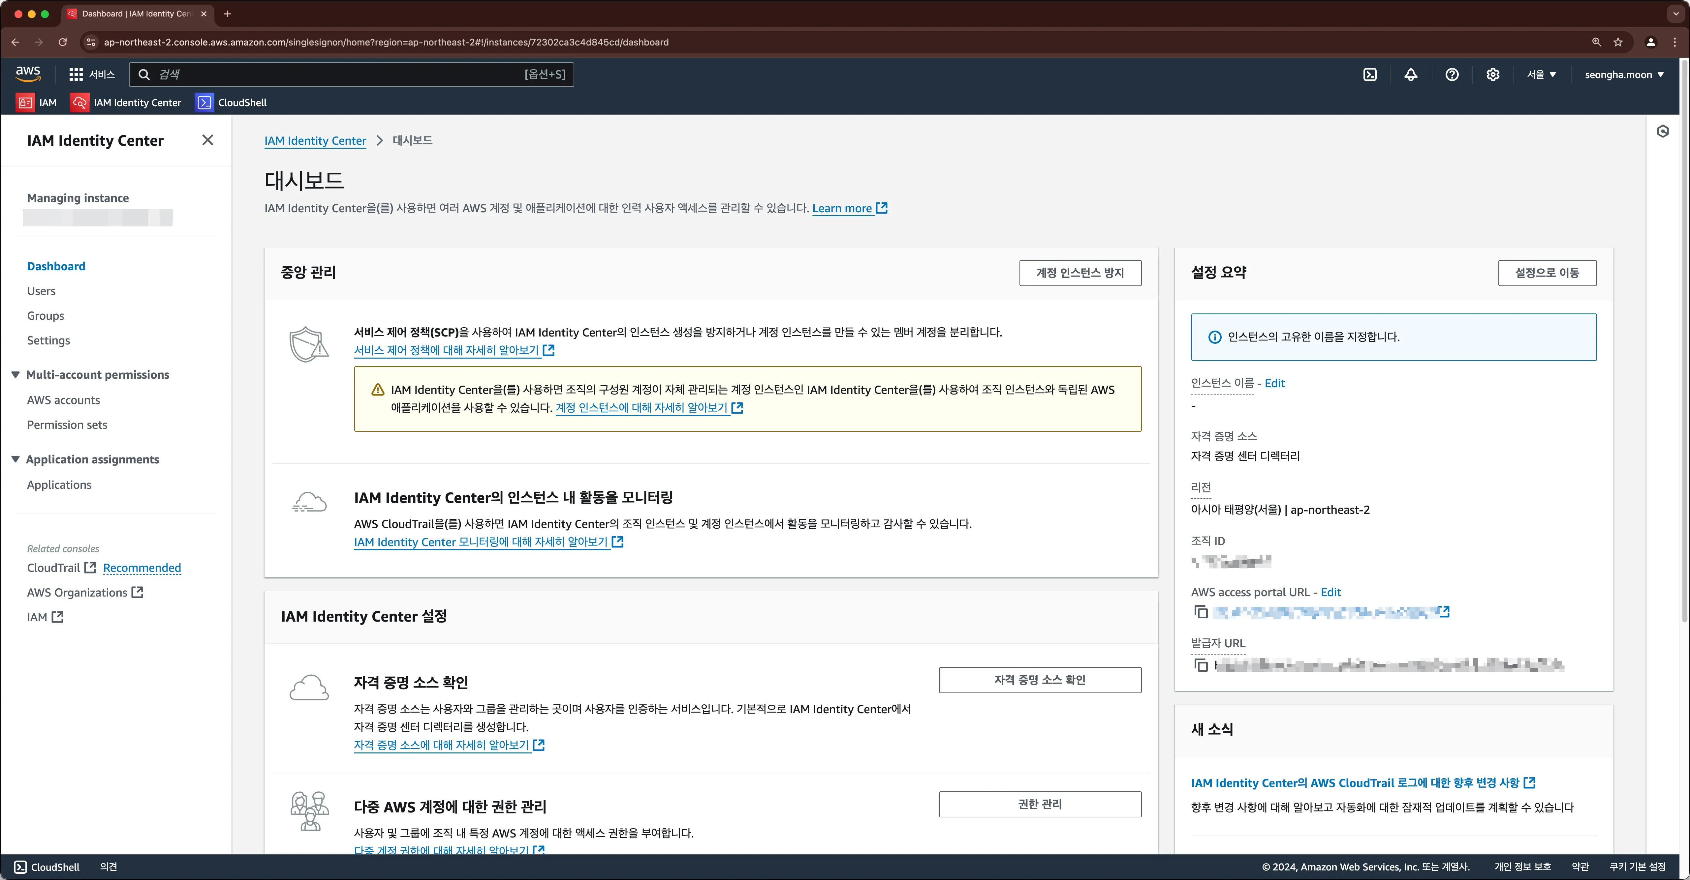Open the AWS services grid menu

76,75
